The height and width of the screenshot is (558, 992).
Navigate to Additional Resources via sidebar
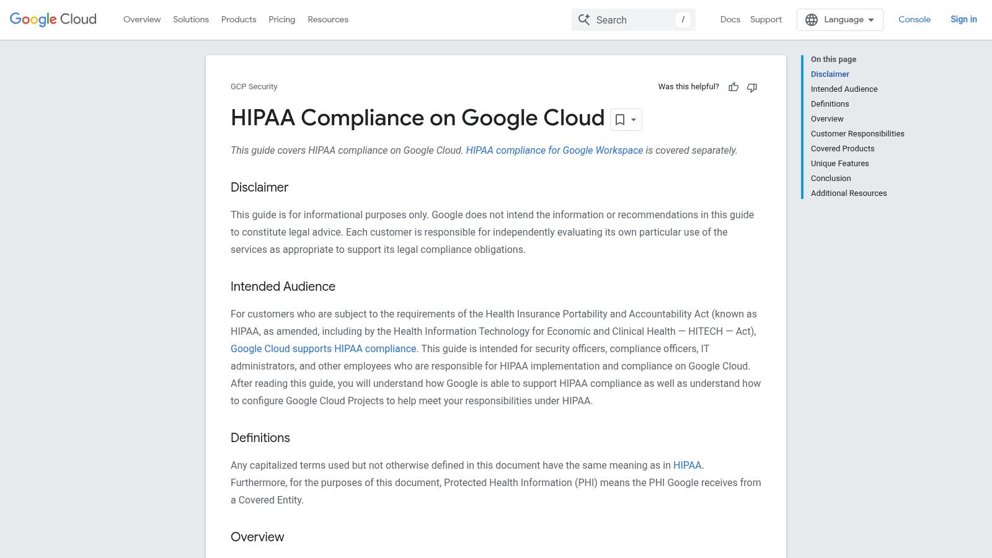click(849, 193)
